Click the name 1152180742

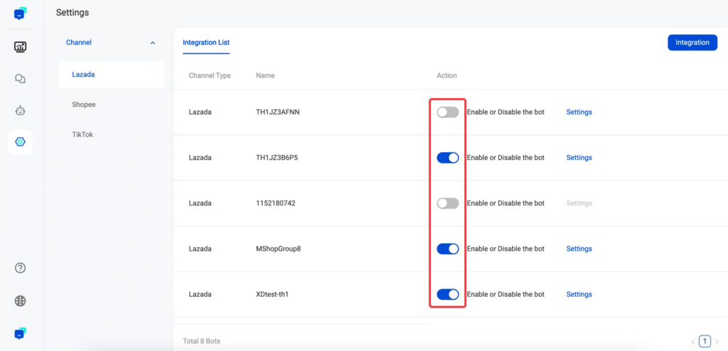275,203
